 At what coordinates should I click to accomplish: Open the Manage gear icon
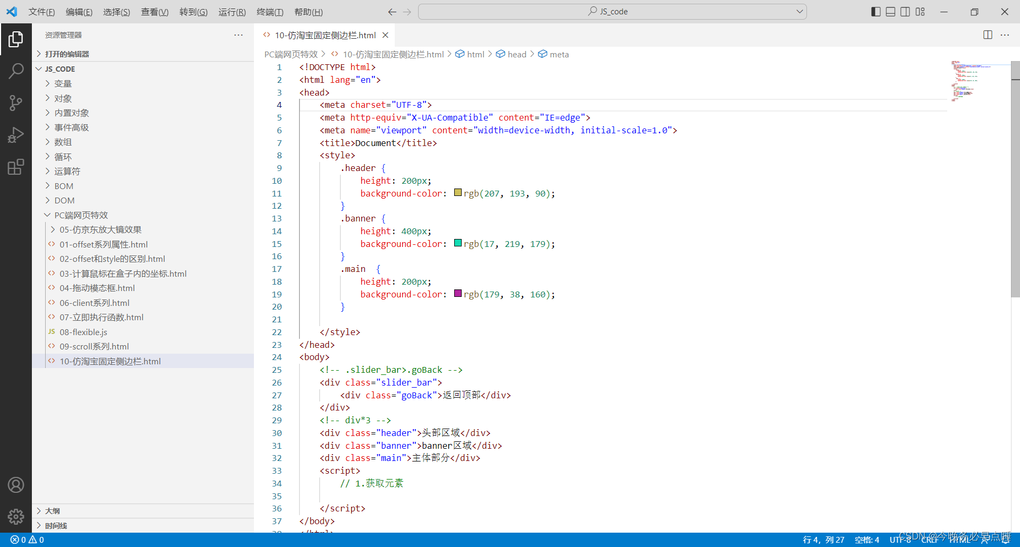point(16,516)
